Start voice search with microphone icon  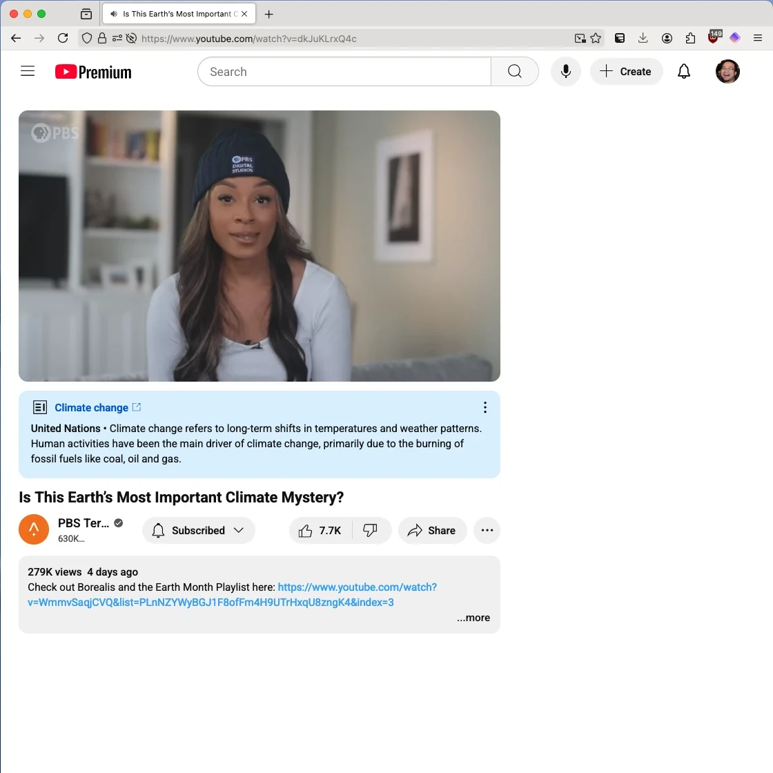565,72
